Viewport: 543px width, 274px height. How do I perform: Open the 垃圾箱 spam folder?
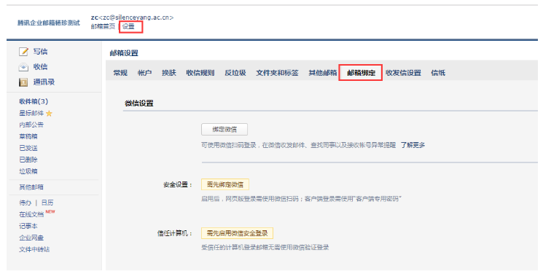28,171
